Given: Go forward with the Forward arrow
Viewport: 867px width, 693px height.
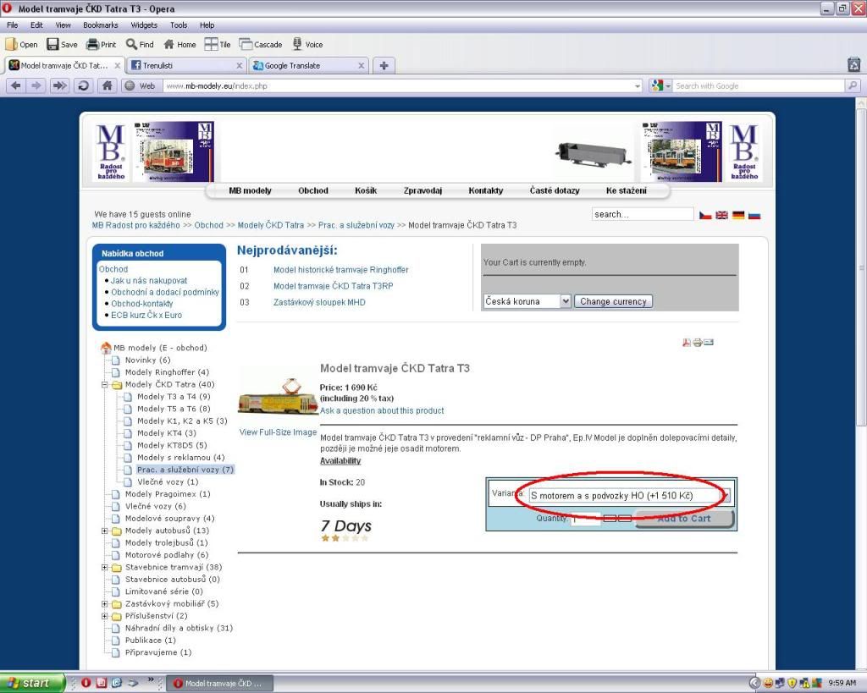Looking at the screenshot, I should 36,85.
